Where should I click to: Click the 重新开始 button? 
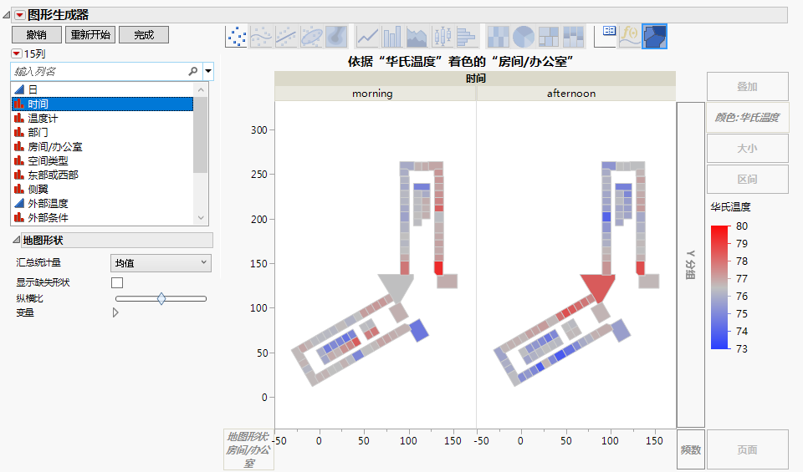coord(90,35)
